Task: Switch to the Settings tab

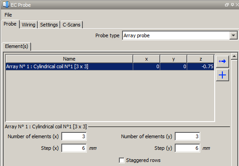Action: click(49, 25)
